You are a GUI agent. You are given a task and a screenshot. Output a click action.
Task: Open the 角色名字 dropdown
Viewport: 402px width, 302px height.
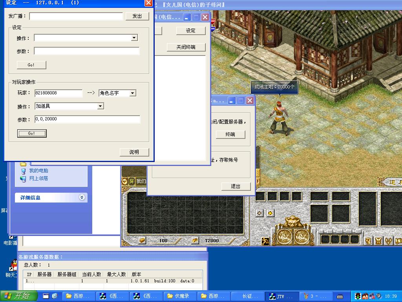tap(132, 93)
